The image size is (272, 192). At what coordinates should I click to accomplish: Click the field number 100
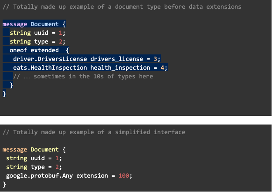click(124, 175)
